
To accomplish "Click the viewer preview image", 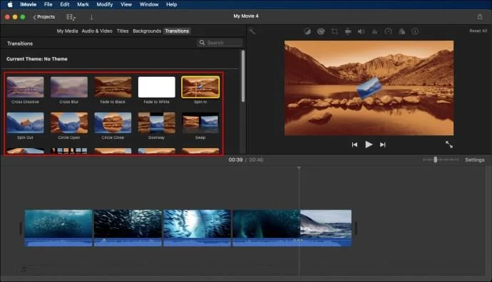I will click(369, 88).
